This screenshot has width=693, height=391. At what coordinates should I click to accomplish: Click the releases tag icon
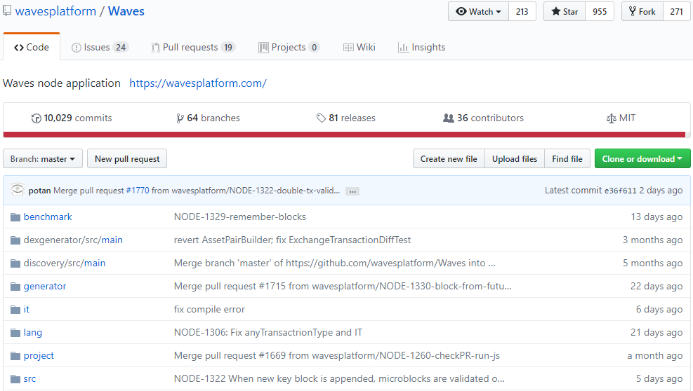(321, 118)
